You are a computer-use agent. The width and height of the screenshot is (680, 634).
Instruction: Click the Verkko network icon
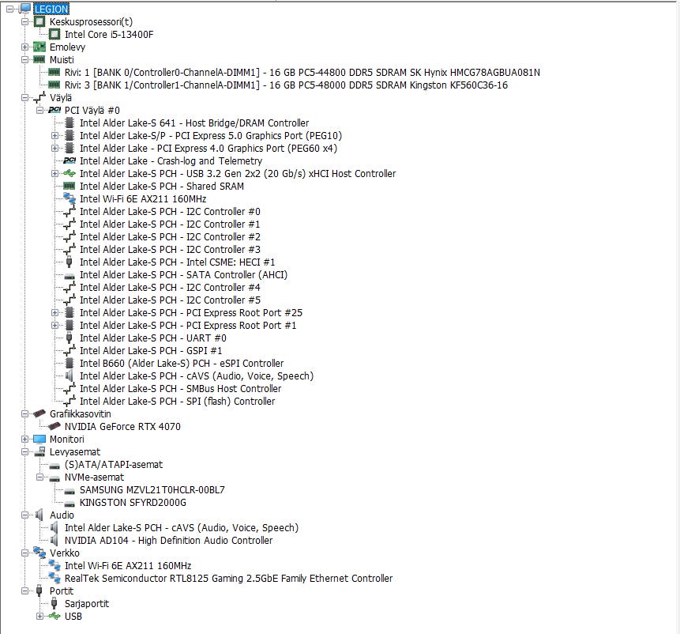(x=39, y=553)
